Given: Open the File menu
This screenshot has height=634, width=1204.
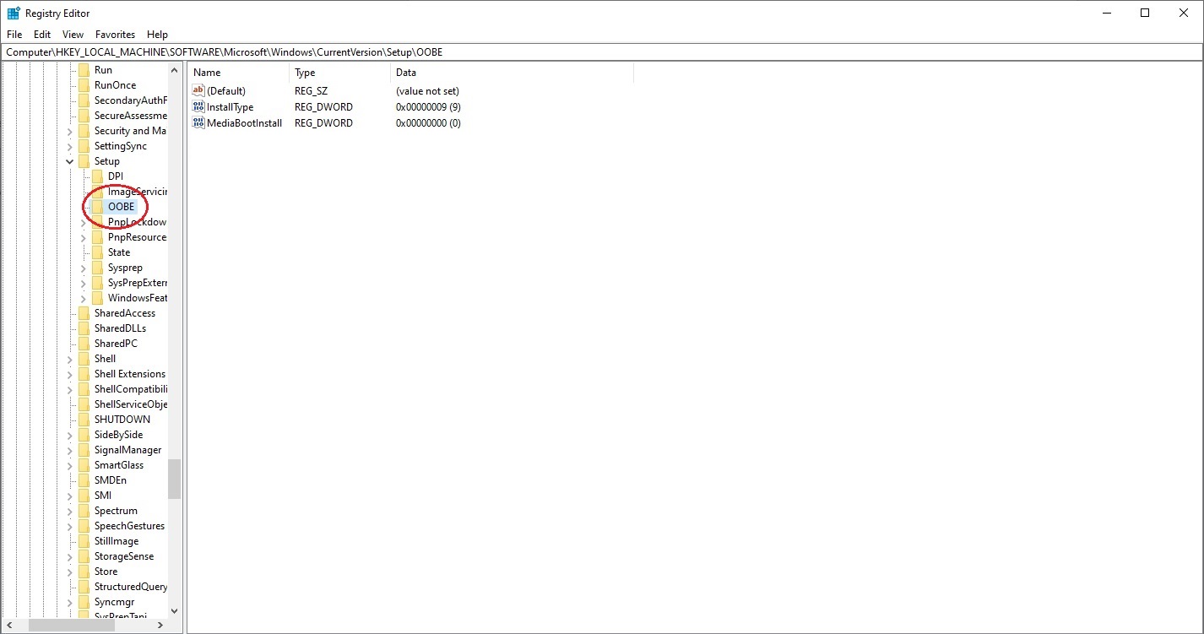Looking at the screenshot, I should (14, 35).
